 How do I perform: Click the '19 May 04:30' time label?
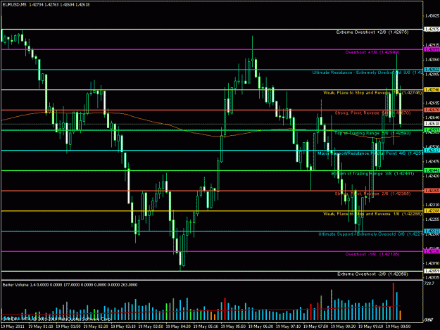coord(178,326)
